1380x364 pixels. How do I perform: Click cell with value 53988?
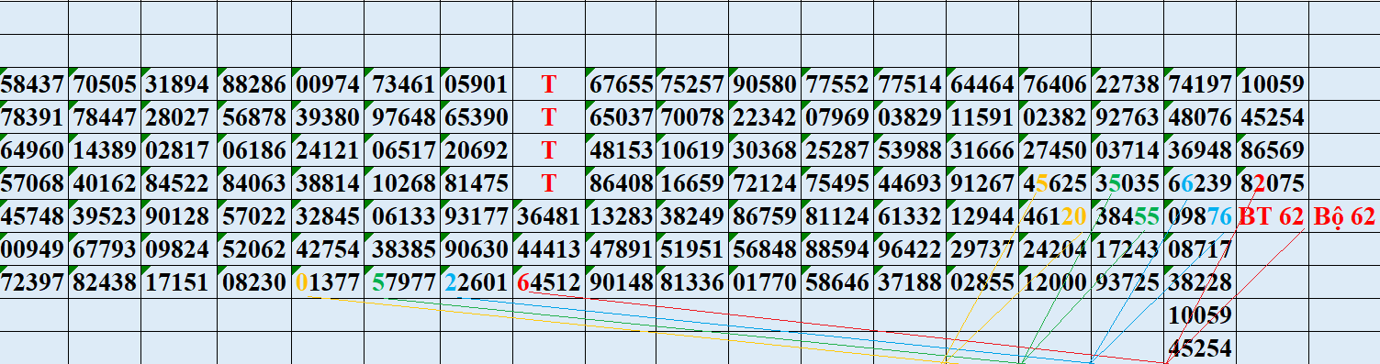click(910, 150)
